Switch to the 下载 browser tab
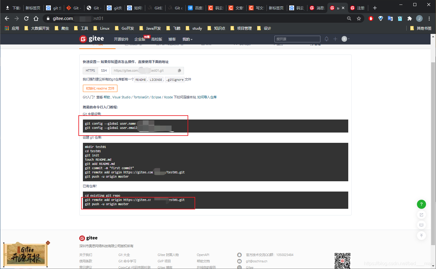The image size is (436, 269). point(13,8)
